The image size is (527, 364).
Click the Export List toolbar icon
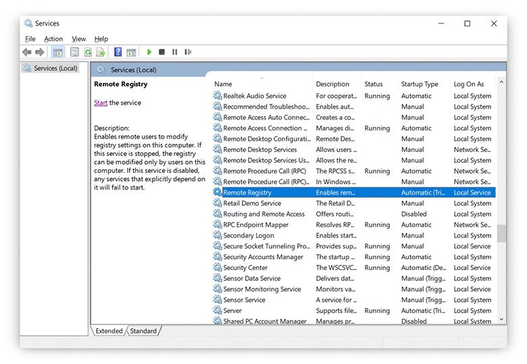[101, 52]
